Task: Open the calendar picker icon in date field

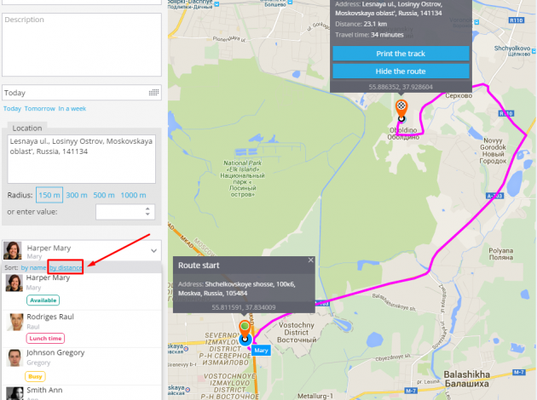Action: click(153, 92)
